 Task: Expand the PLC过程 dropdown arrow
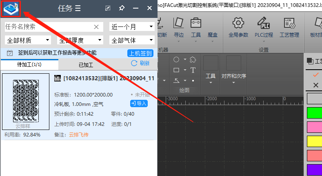[264, 41]
